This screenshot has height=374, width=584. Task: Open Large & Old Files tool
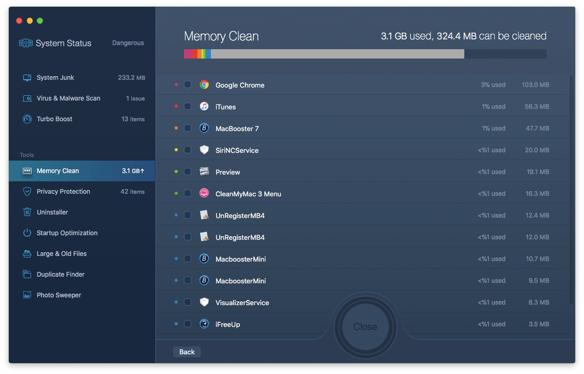click(82, 254)
